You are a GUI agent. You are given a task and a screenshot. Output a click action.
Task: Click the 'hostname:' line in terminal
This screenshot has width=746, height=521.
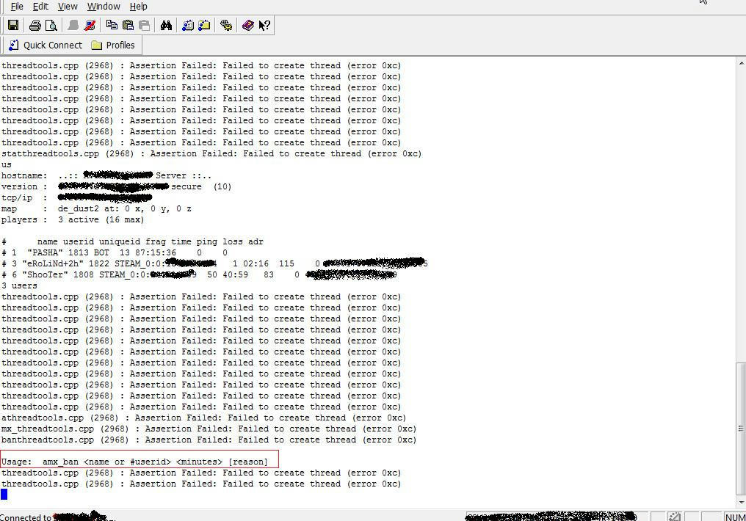[x=106, y=175]
